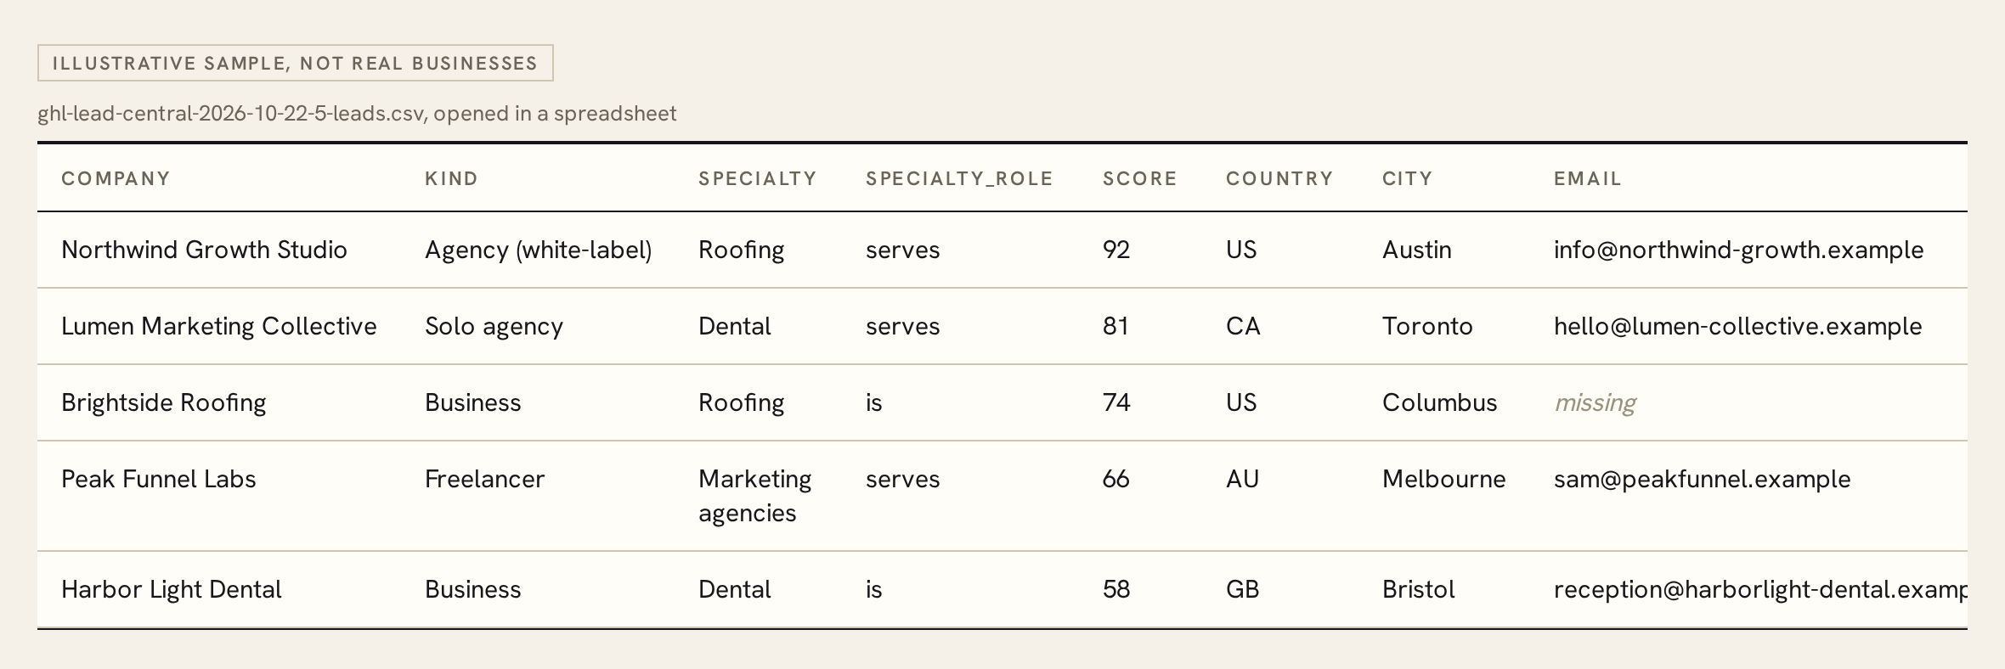Image resolution: width=2005 pixels, height=669 pixels.
Task: Click the CITY column header
Action: click(x=1407, y=178)
